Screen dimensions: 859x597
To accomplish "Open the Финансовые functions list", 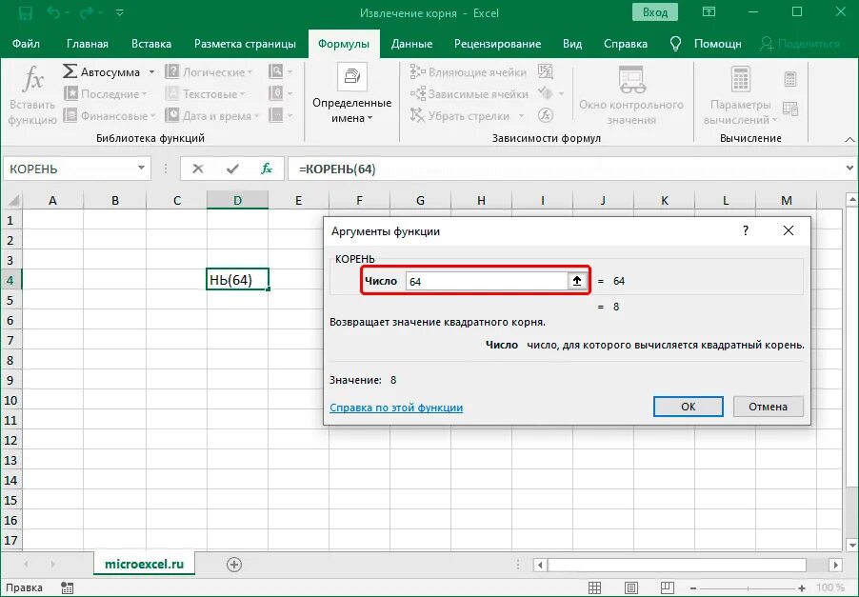I will click(x=109, y=115).
